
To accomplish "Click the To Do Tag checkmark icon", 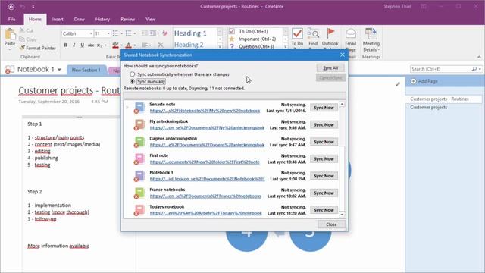I will coord(297,33).
